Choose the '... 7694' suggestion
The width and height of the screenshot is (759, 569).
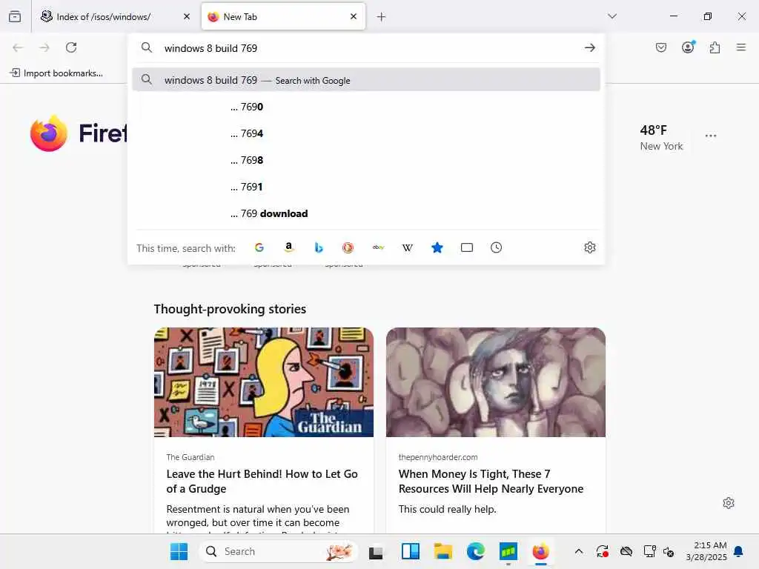pyautogui.click(x=366, y=133)
